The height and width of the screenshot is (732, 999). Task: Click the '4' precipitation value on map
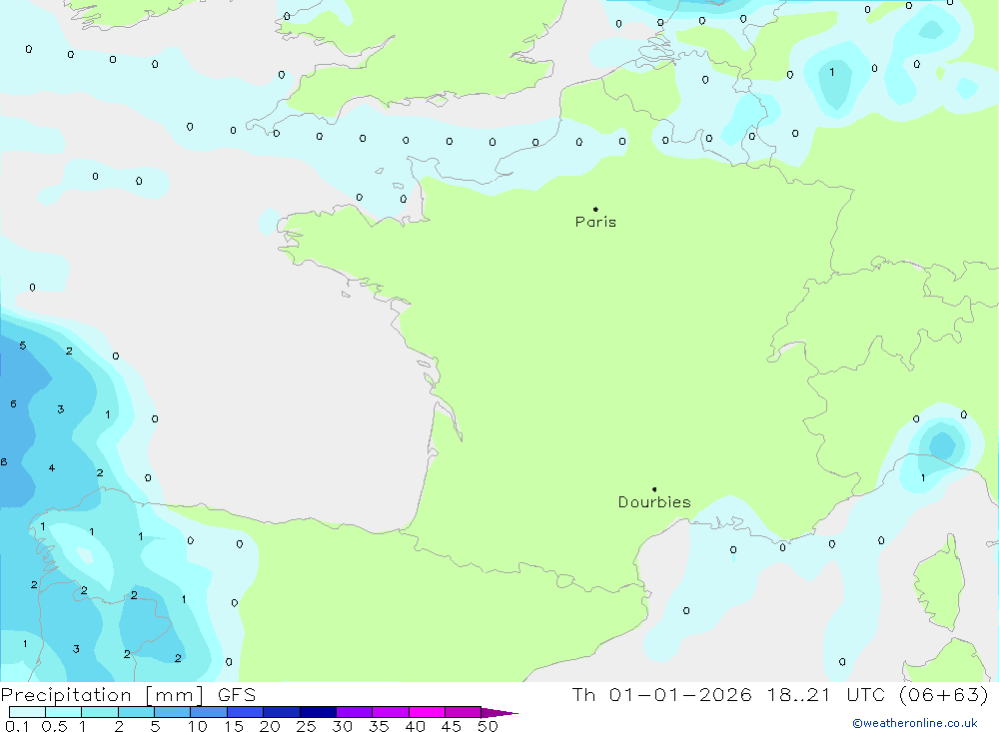pyautogui.click(x=52, y=467)
